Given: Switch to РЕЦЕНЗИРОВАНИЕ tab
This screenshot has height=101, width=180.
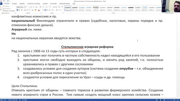Looking at the screenshot, I should coord(64,4).
